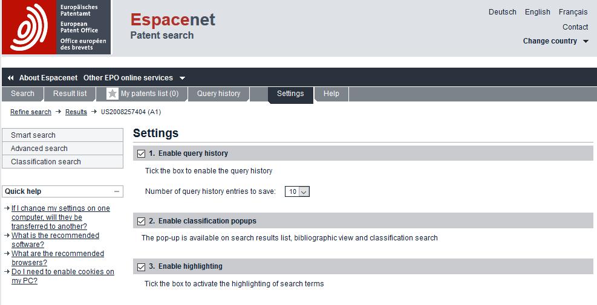Click the Results breadcrumb link
The image size is (597, 305).
pyautogui.click(x=76, y=112)
